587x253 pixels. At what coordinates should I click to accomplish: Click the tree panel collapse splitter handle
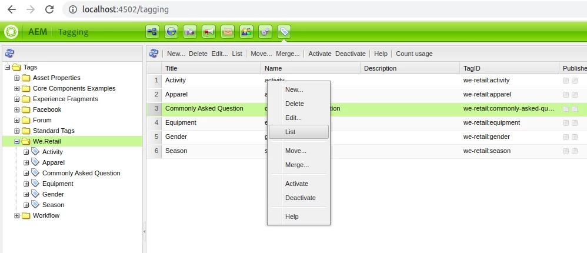(x=145, y=232)
